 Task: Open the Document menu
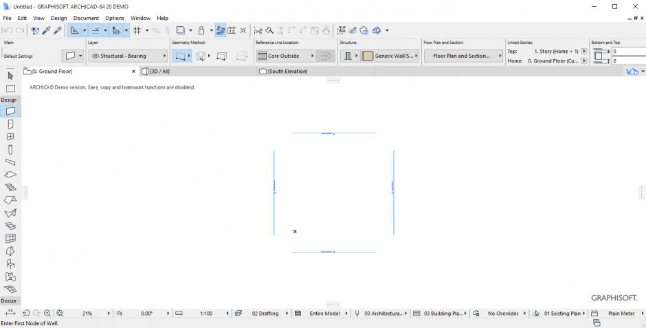click(86, 18)
